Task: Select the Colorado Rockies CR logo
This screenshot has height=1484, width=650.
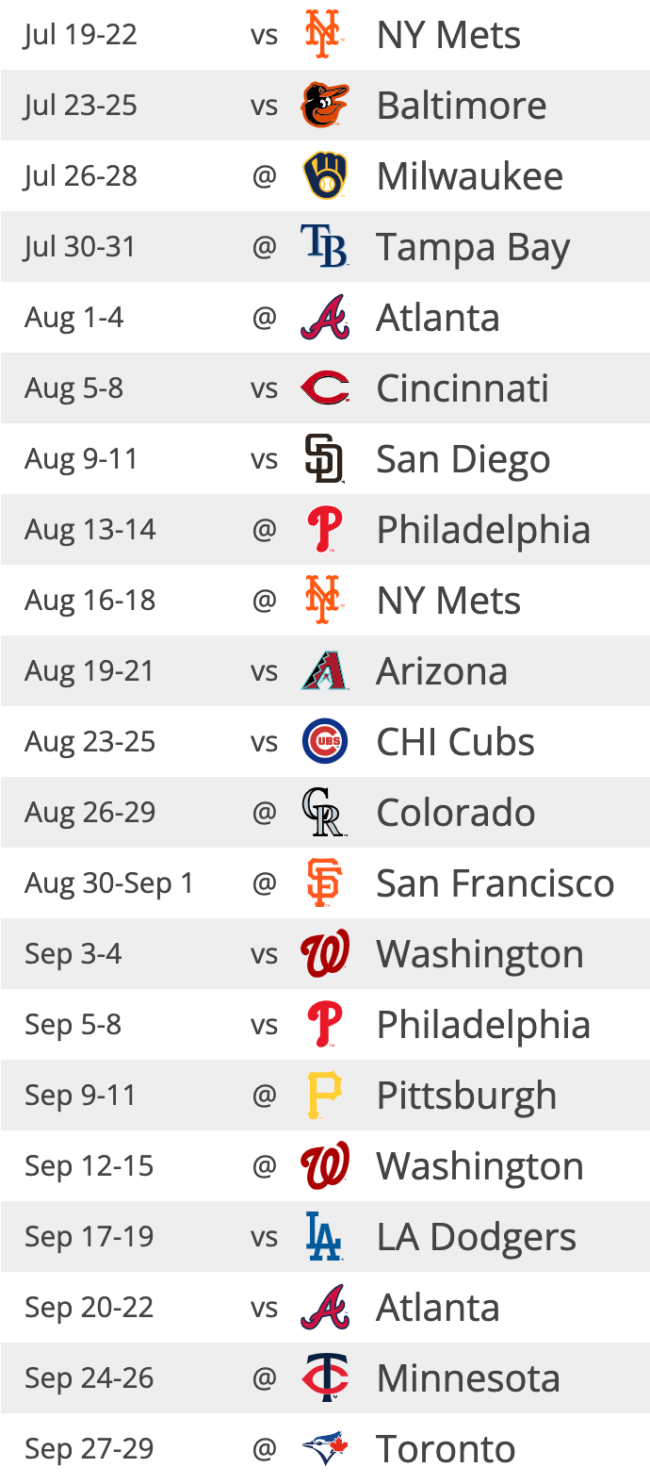Action: point(325,813)
